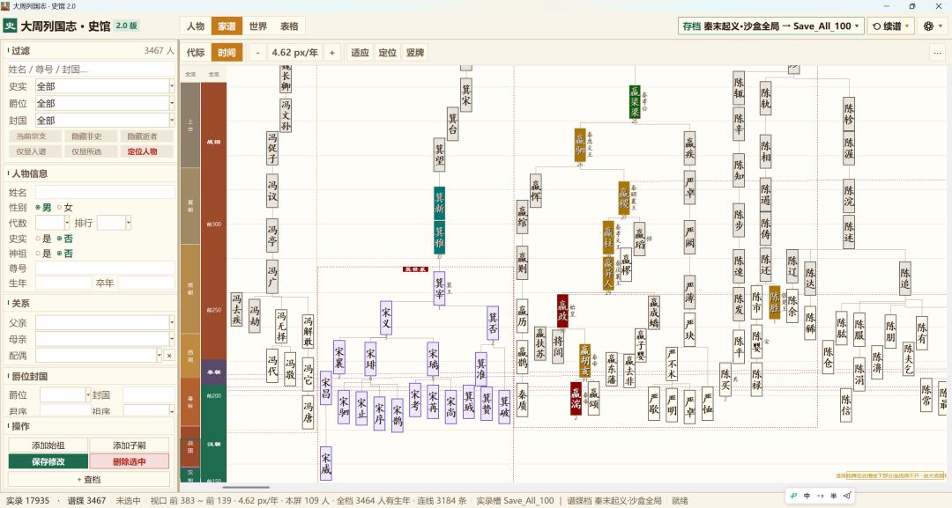The image size is (952, 508).
Task: Select the 陈余 person card
Action: pyautogui.click(x=792, y=306)
